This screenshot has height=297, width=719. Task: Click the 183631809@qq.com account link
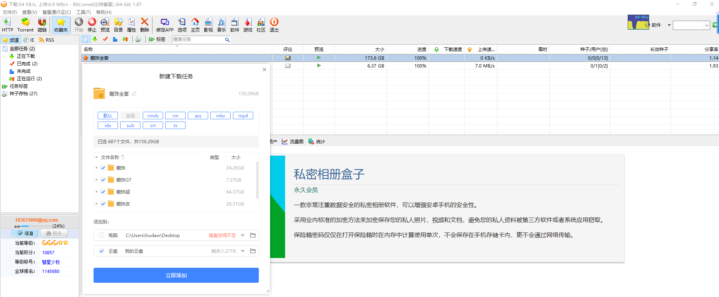click(36, 220)
